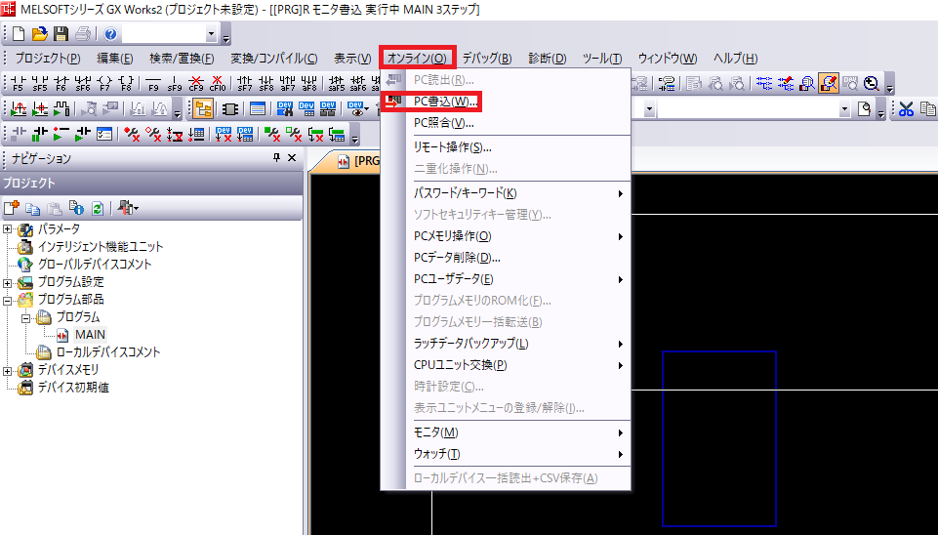Collapse the プログラム folder node
This screenshot has height=535, width=938.
click(x=25, y=317)
